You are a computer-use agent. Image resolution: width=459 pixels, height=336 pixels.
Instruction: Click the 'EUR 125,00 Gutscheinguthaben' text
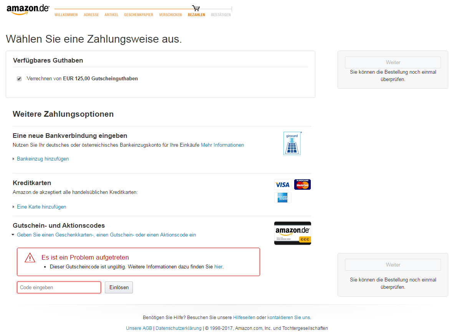(100, 79)
